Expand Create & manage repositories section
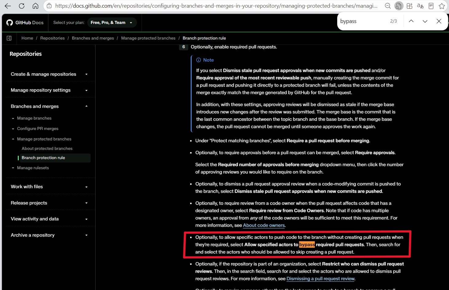 point(49,74)
